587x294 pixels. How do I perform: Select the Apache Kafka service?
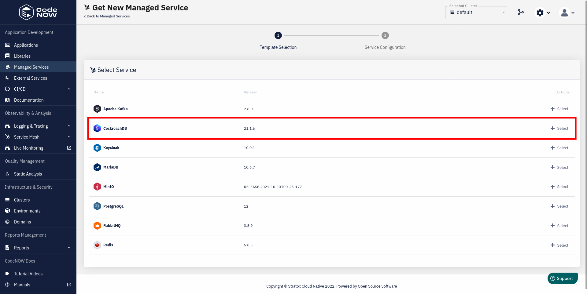[x=559, y=109]
